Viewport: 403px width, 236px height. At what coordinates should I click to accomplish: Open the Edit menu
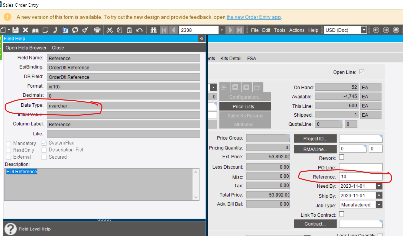pyautogui.click(x=266, y=30)
